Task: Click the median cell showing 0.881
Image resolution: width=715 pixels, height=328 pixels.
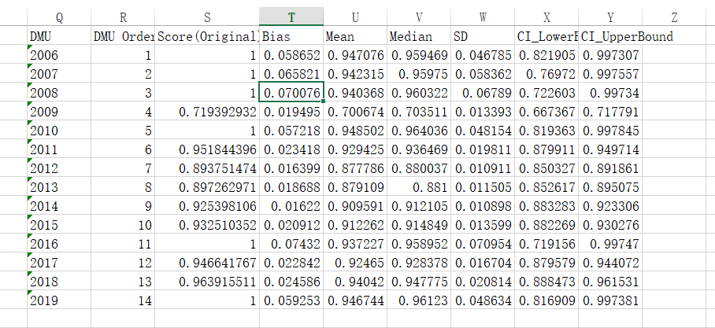Action: click(x=419, y=187)
